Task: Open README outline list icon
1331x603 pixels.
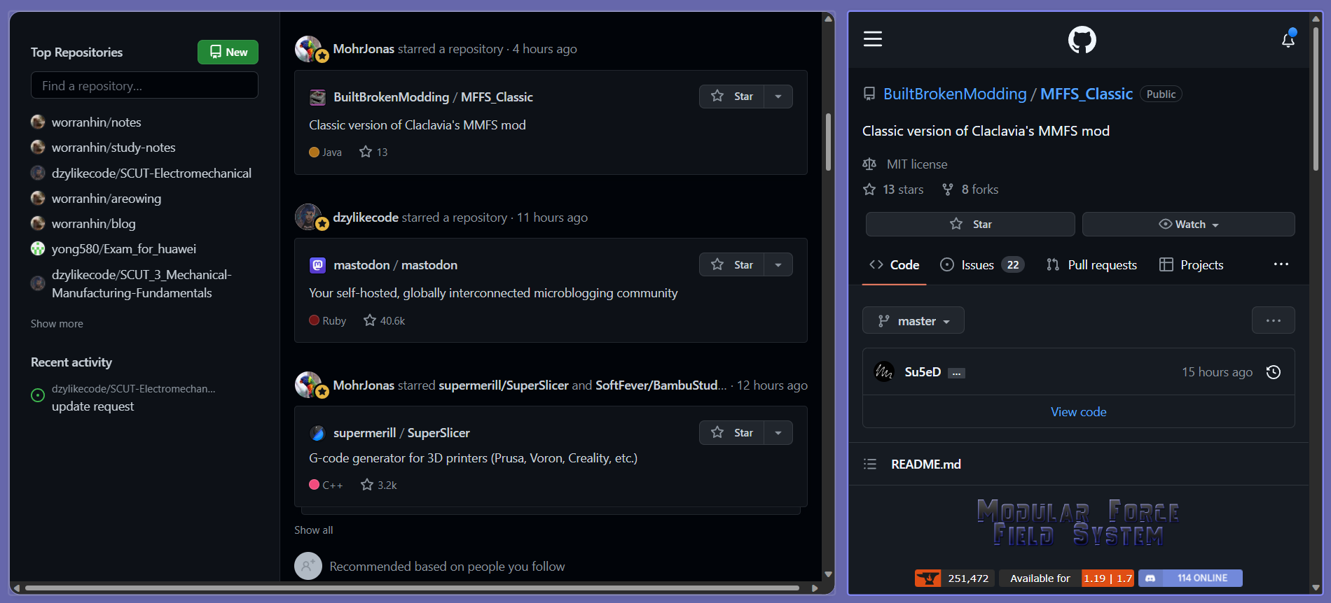Action: 870,464
